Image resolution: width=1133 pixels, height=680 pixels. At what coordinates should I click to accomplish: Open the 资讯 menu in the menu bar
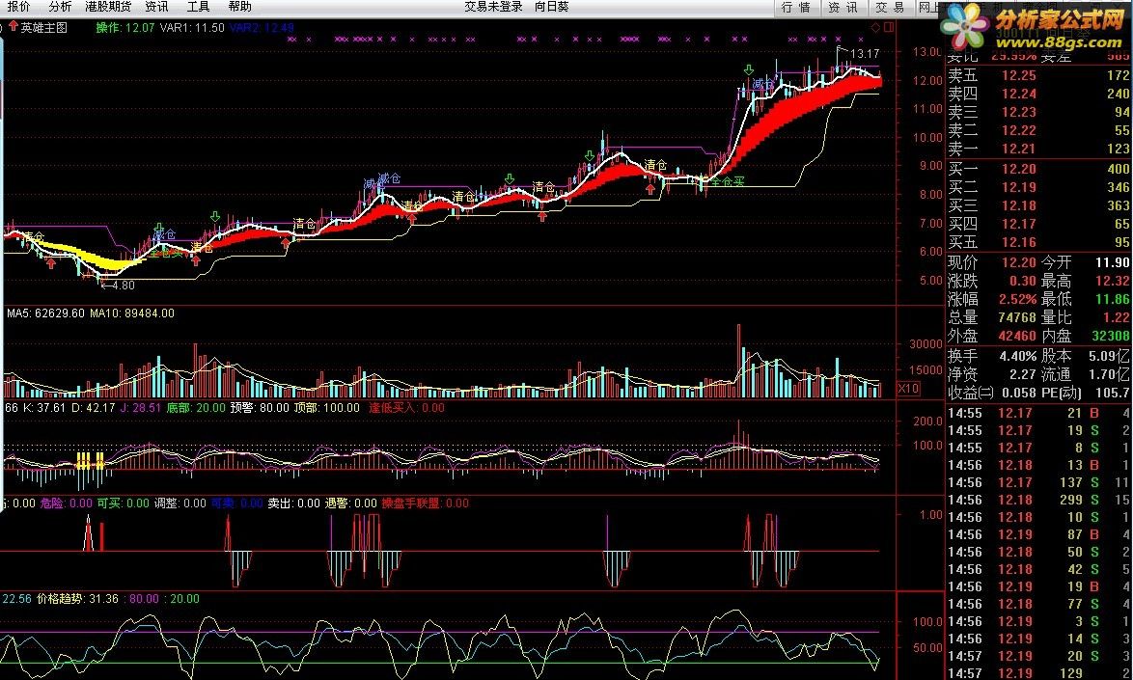pos(156,7)
